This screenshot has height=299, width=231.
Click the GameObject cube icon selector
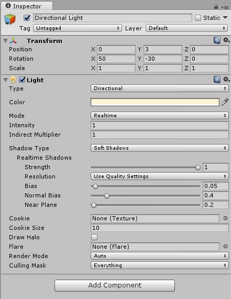point(9,19)
